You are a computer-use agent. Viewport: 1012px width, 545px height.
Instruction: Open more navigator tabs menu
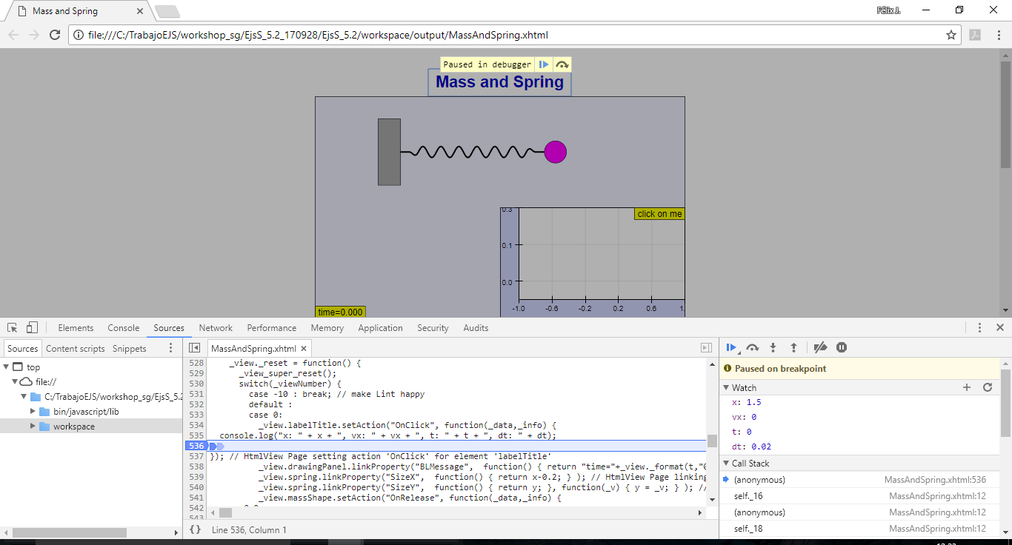(171, 348)
